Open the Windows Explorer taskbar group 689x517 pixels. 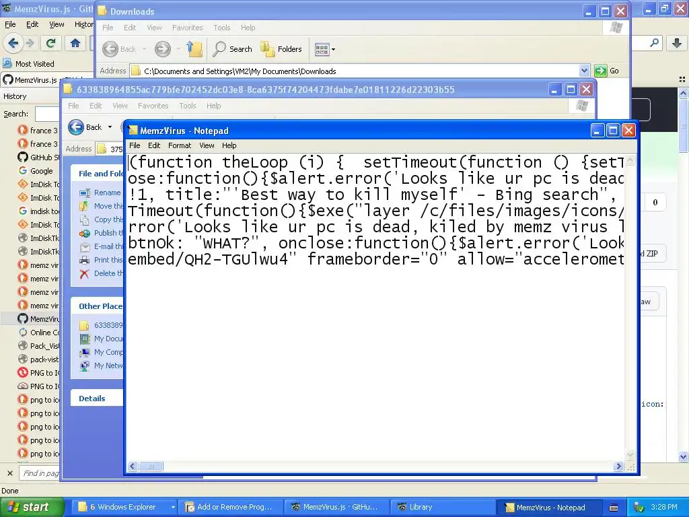tap(124, 508)
